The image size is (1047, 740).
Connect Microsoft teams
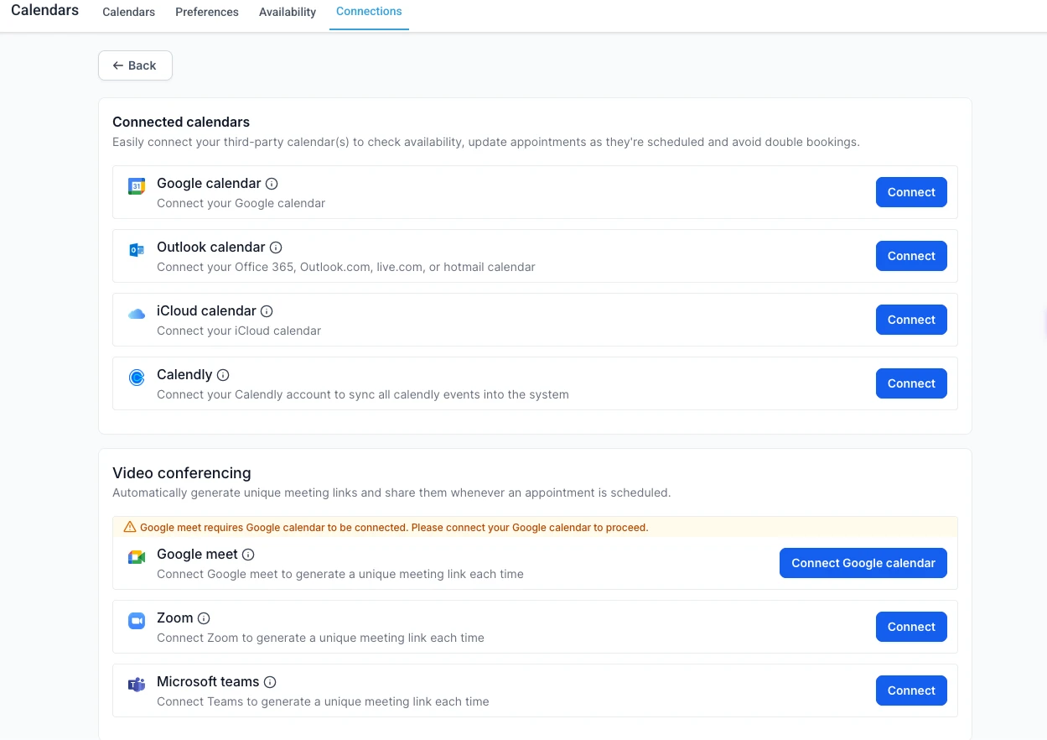pos(911,690)
